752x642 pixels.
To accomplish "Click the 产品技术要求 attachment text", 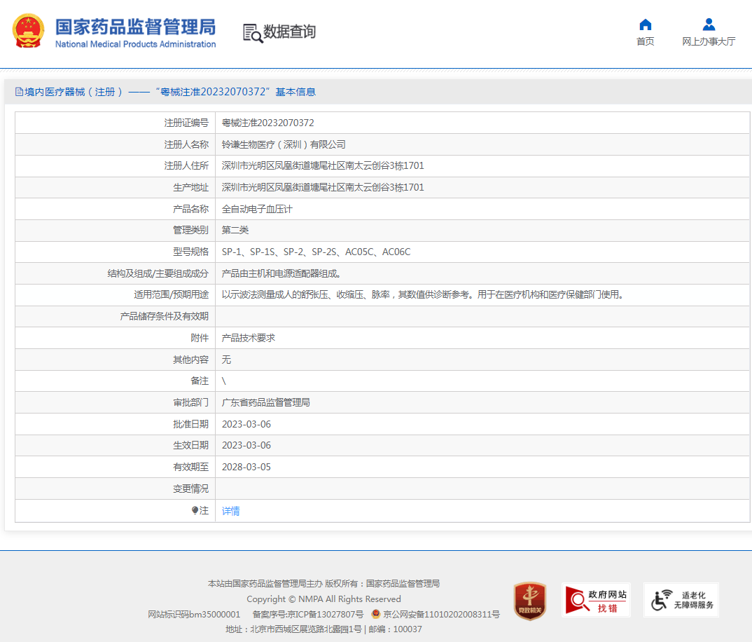I will point(249,338).
